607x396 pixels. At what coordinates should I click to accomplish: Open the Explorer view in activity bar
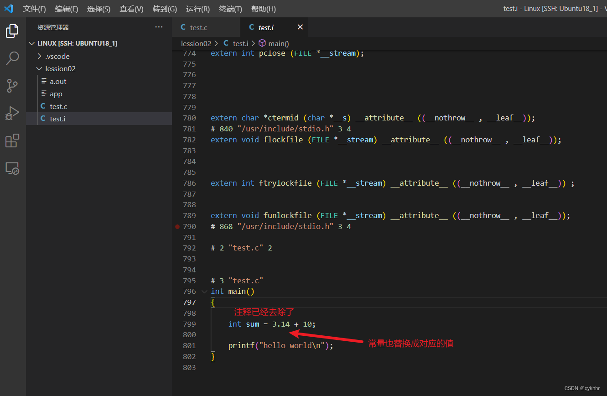12,31
